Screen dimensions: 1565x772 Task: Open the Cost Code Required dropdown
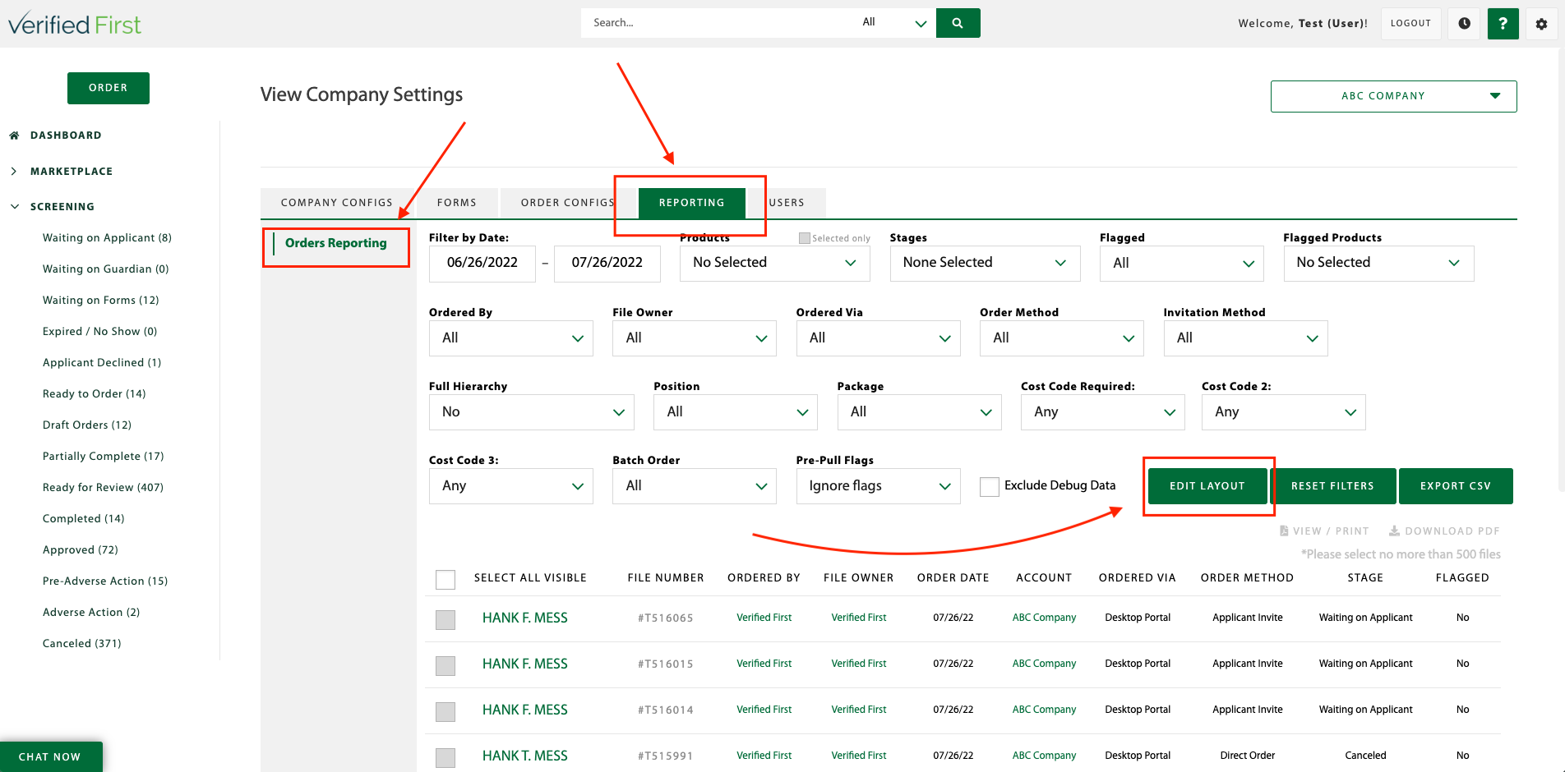(1102, 411)
